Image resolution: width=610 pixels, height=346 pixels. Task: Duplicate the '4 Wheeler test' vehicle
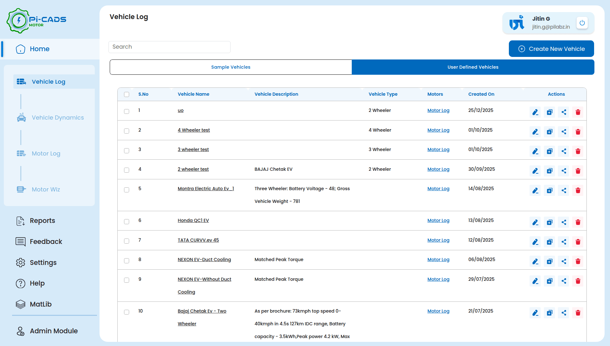pyautogui.click(x=549, y=132)
